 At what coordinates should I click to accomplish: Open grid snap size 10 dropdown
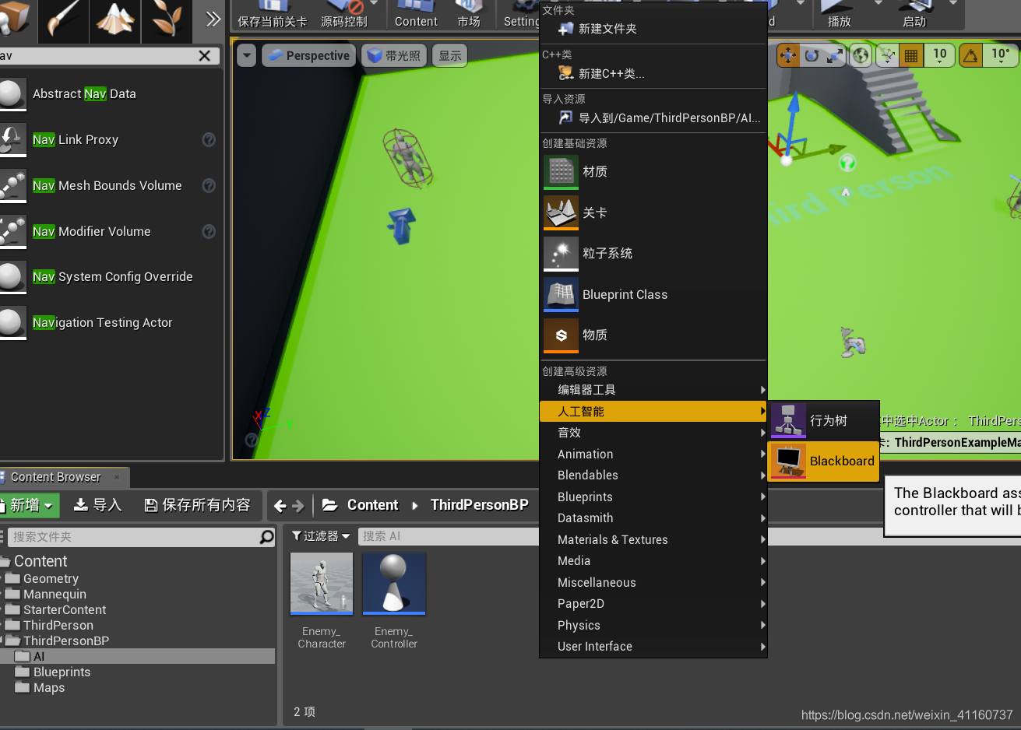click(940, 55)
